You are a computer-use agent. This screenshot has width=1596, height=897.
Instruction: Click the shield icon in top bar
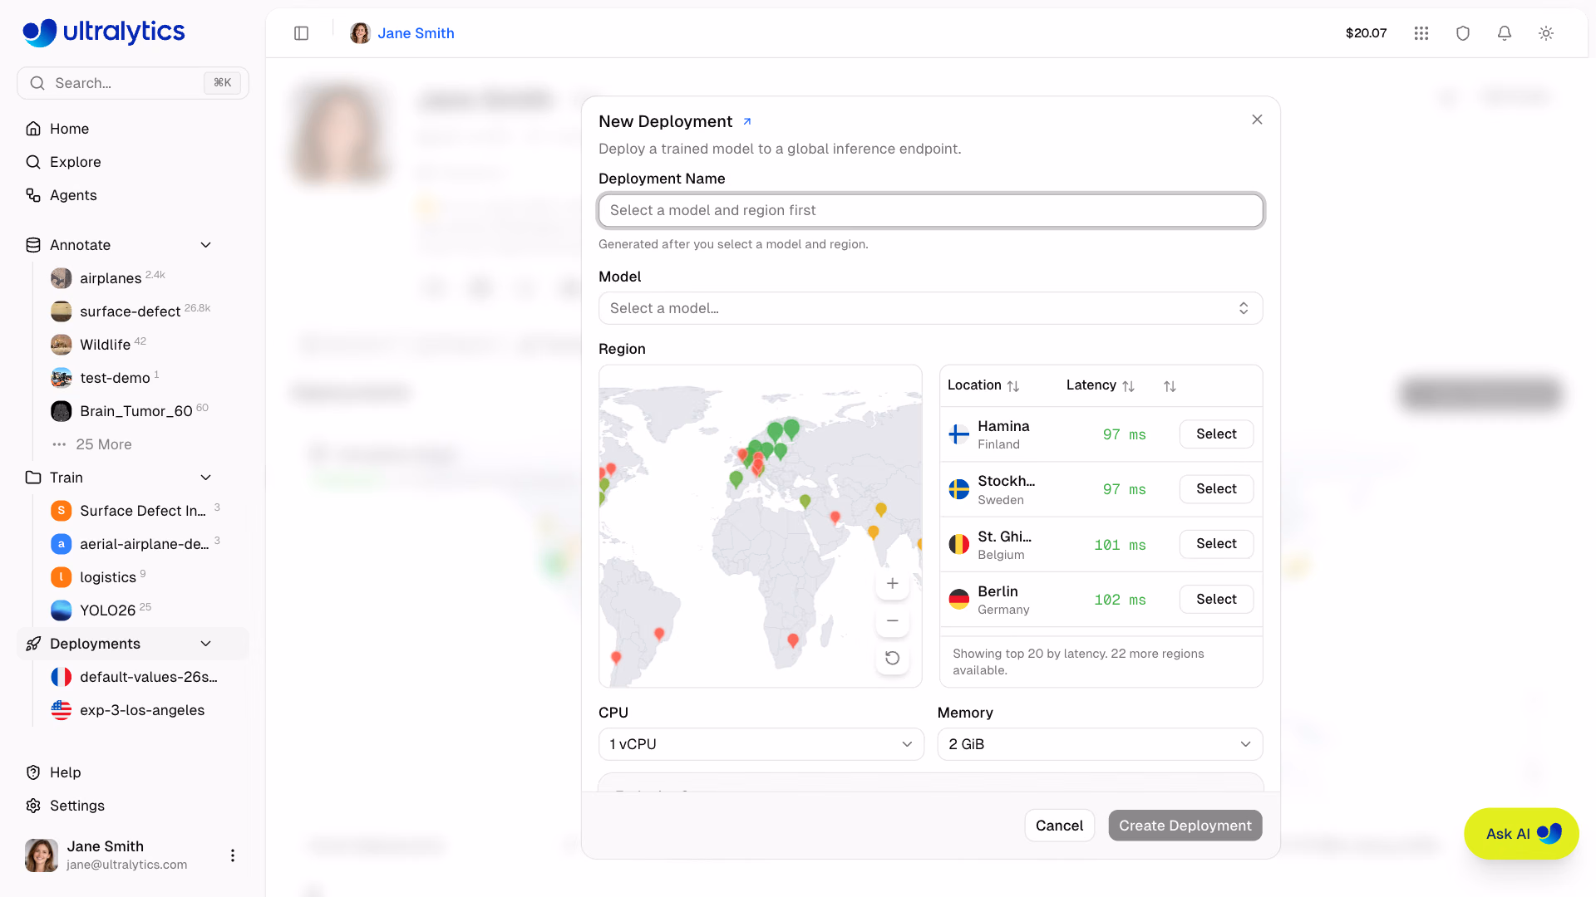tap(1463, 33)
